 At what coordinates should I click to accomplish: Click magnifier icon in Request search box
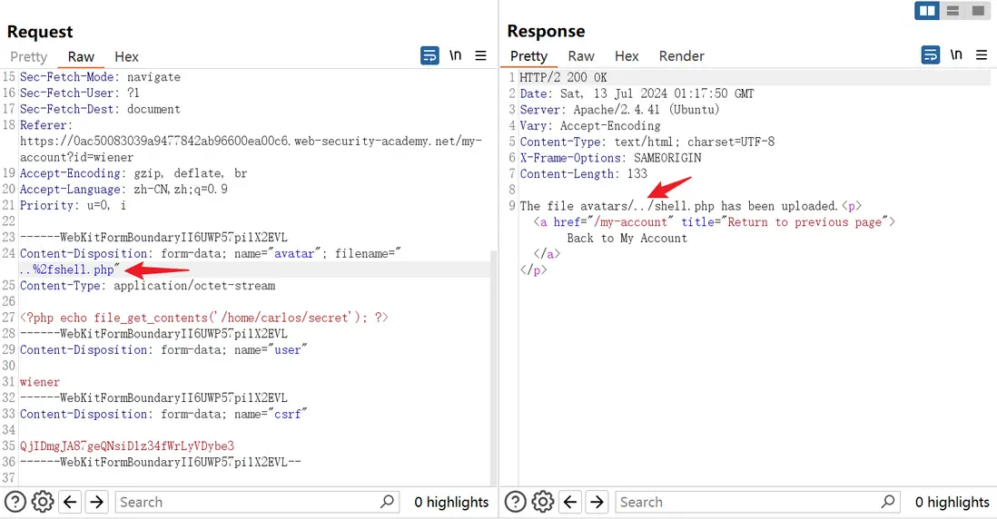pos(387,502)
